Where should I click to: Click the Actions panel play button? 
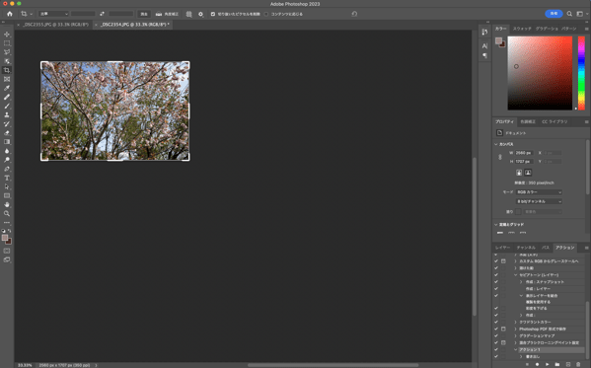point(548,365)
